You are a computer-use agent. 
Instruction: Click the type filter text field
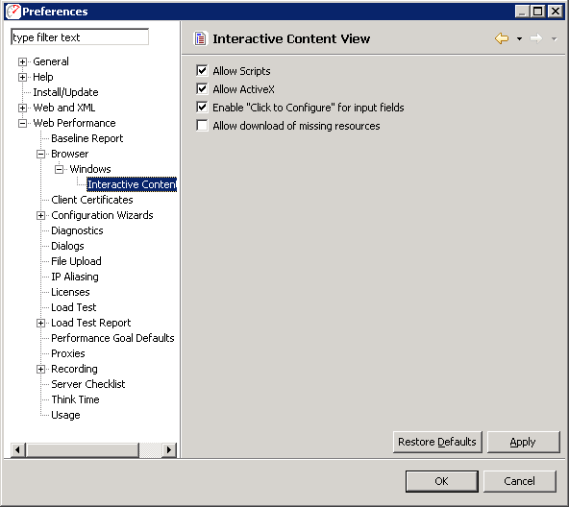click(80, 37)
